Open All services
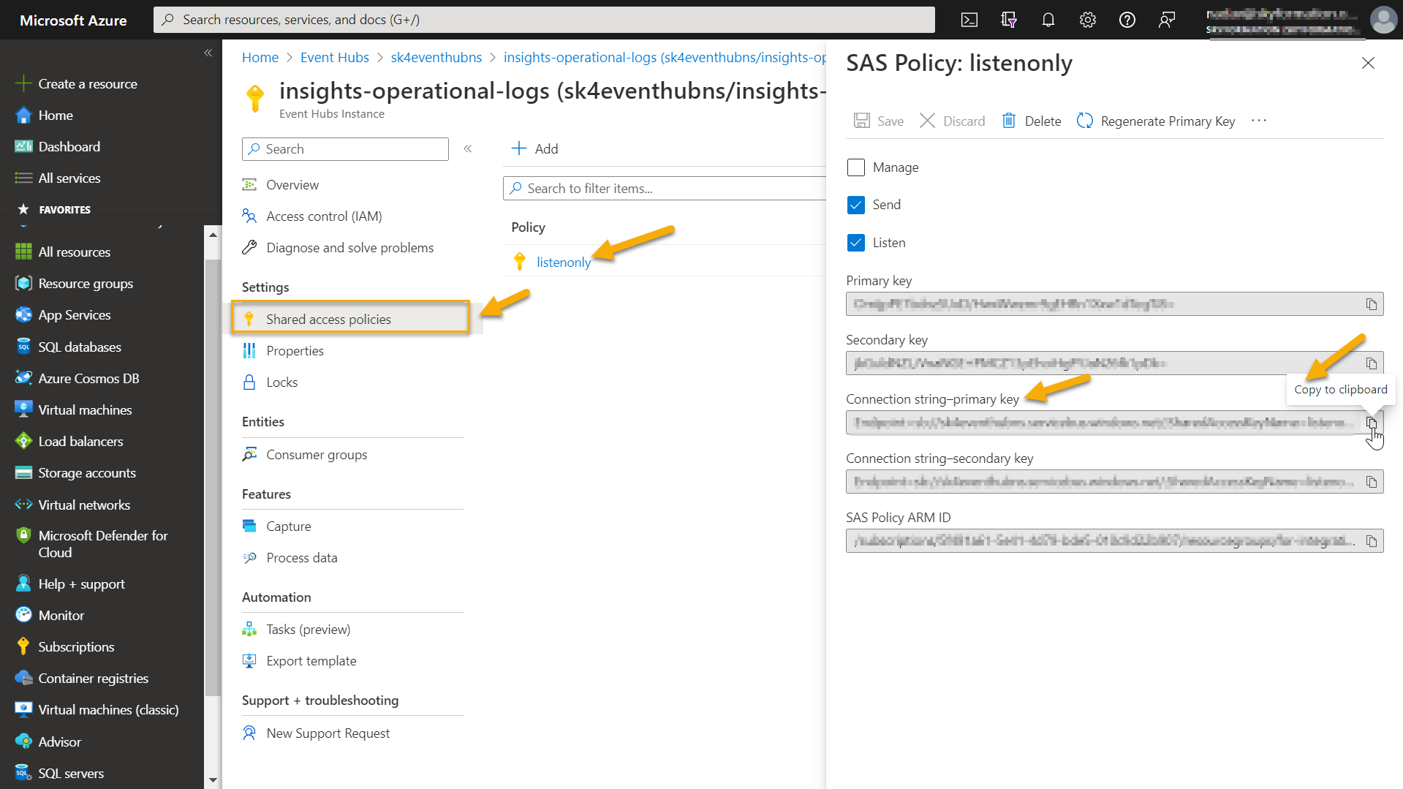1403x789 pixels. point(69,178)
